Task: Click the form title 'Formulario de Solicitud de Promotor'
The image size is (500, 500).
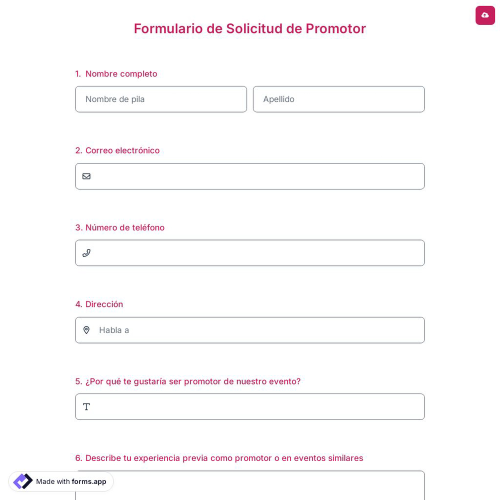Action: click(x=250, y=28)
